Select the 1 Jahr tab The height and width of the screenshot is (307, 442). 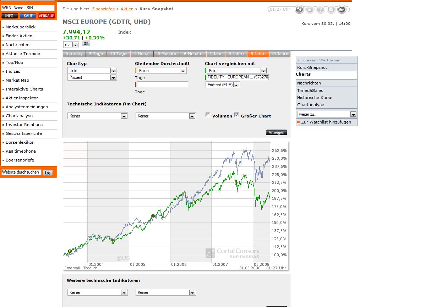(x=215, y=54)
